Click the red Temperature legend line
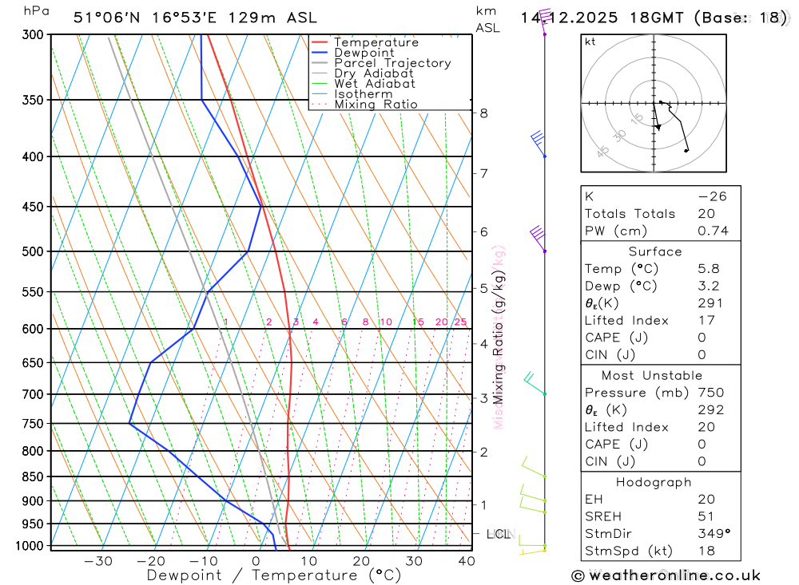The image size is (799, 585). [320, 42]
